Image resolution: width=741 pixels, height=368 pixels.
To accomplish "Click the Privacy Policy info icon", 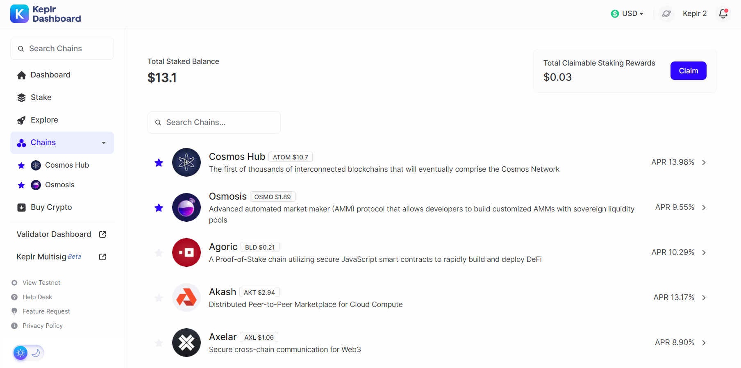I will pos(14,326).
